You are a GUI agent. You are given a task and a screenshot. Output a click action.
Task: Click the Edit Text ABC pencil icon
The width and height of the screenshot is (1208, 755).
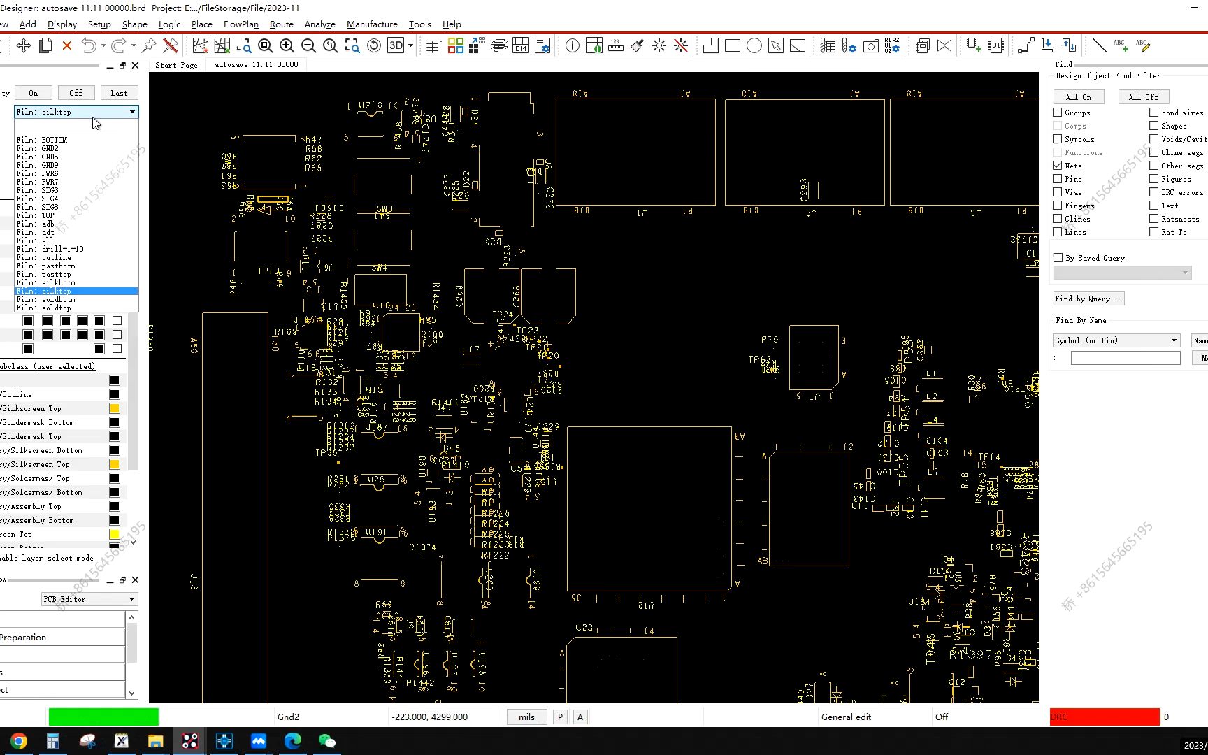(x=1143, y=46)
